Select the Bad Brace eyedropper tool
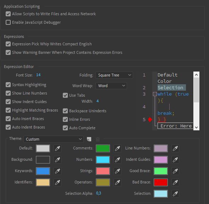 point(175,182)
